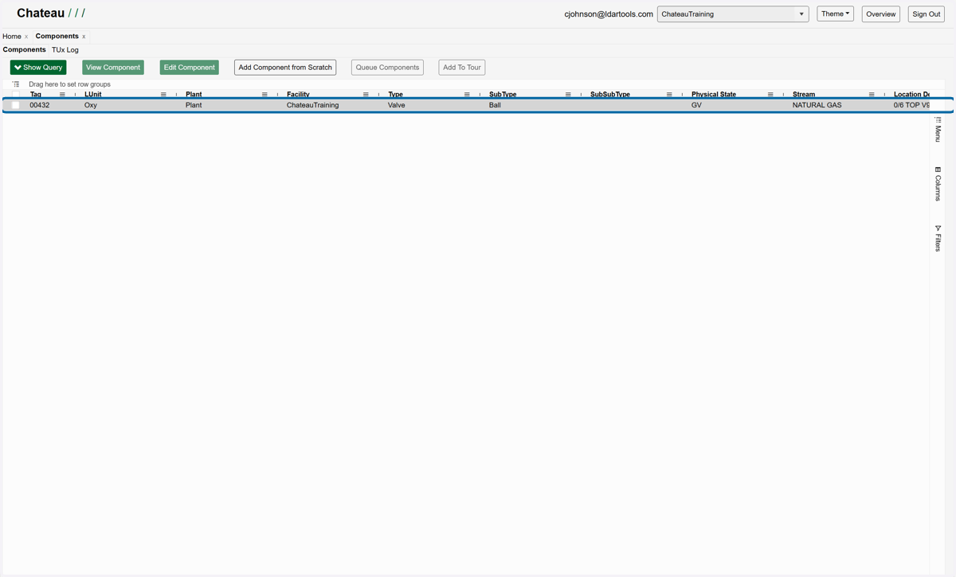The image size is (956, 577).
Task: Sort by the Physical State column header
Action: [714, 95]
